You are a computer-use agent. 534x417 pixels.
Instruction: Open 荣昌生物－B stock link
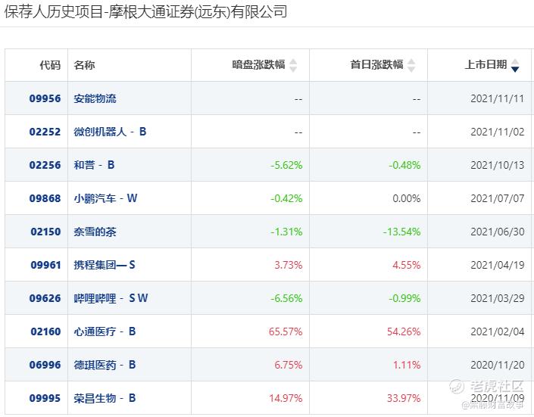click(x=105, y=398)
